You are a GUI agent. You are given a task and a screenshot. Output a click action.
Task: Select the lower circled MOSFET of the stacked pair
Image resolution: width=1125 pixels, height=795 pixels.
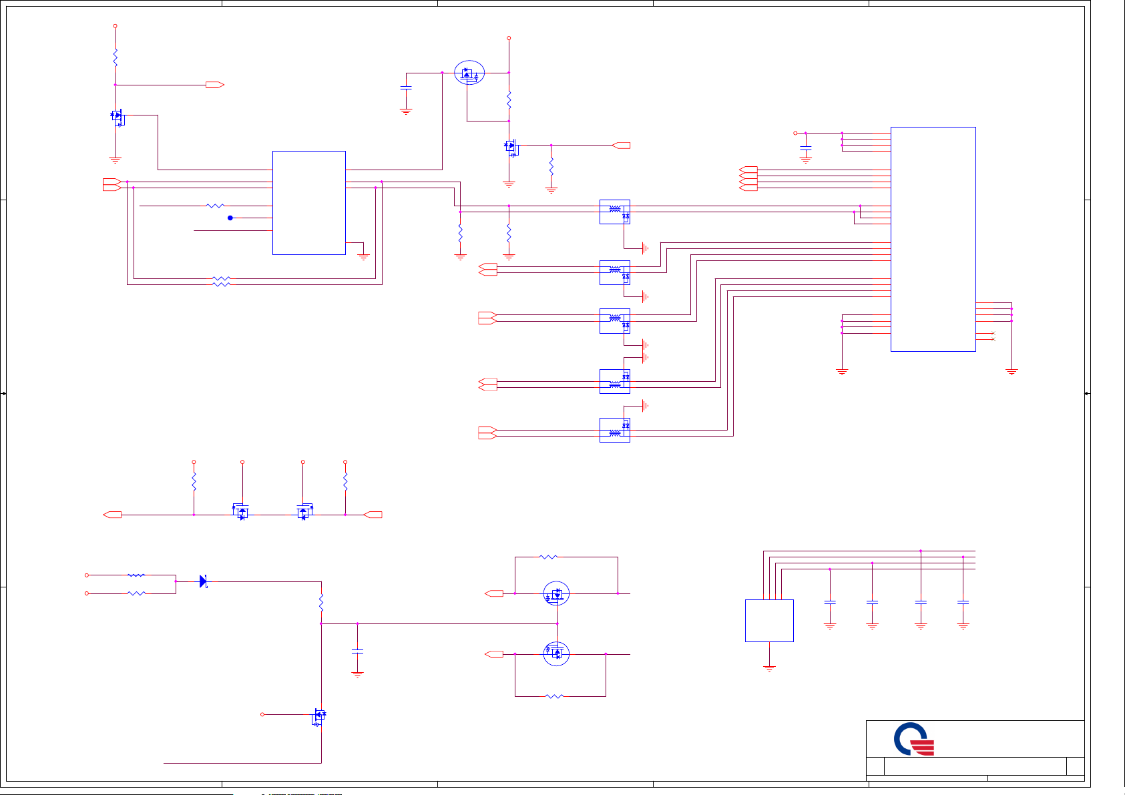[556, 653]
